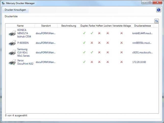The height and width of the screenshot is (123, 164).
Task: Click Heften red cross for P-6030DN
Action: 99,43
